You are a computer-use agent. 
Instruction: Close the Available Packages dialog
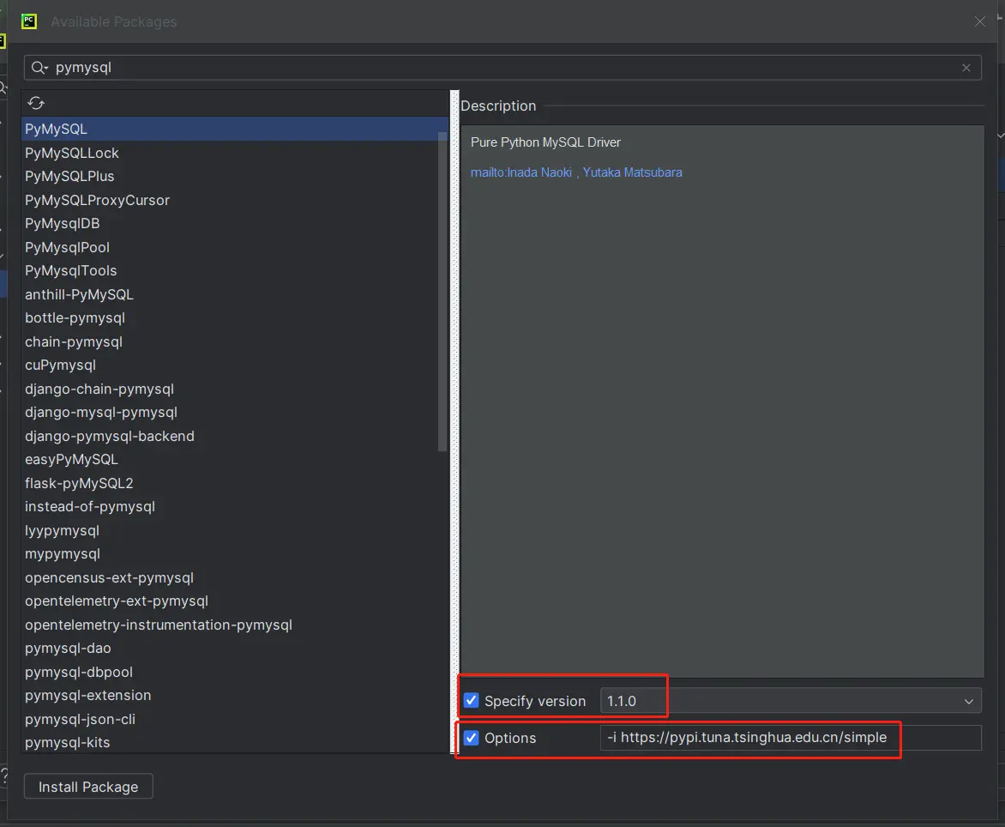tap(980, 21)
